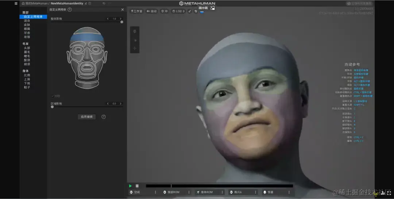
Task: Open help beside the identity name
Action: tap(90, 4)
